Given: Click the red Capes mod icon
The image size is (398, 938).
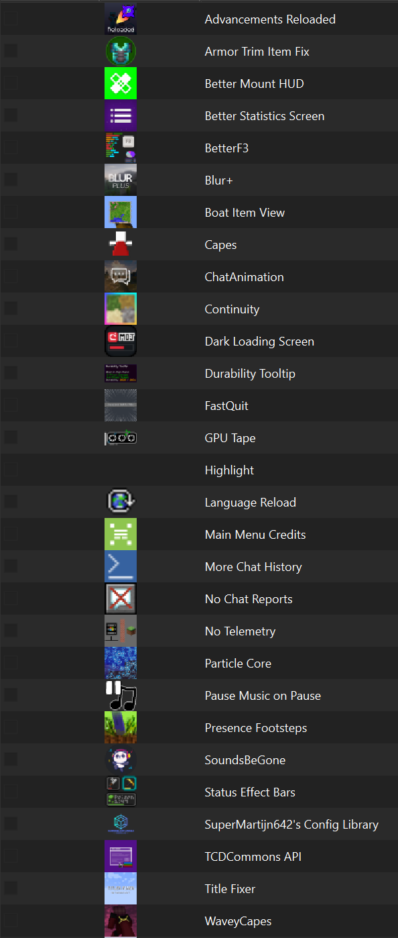Looking at the screenshot, I should (x=121, y=244).
